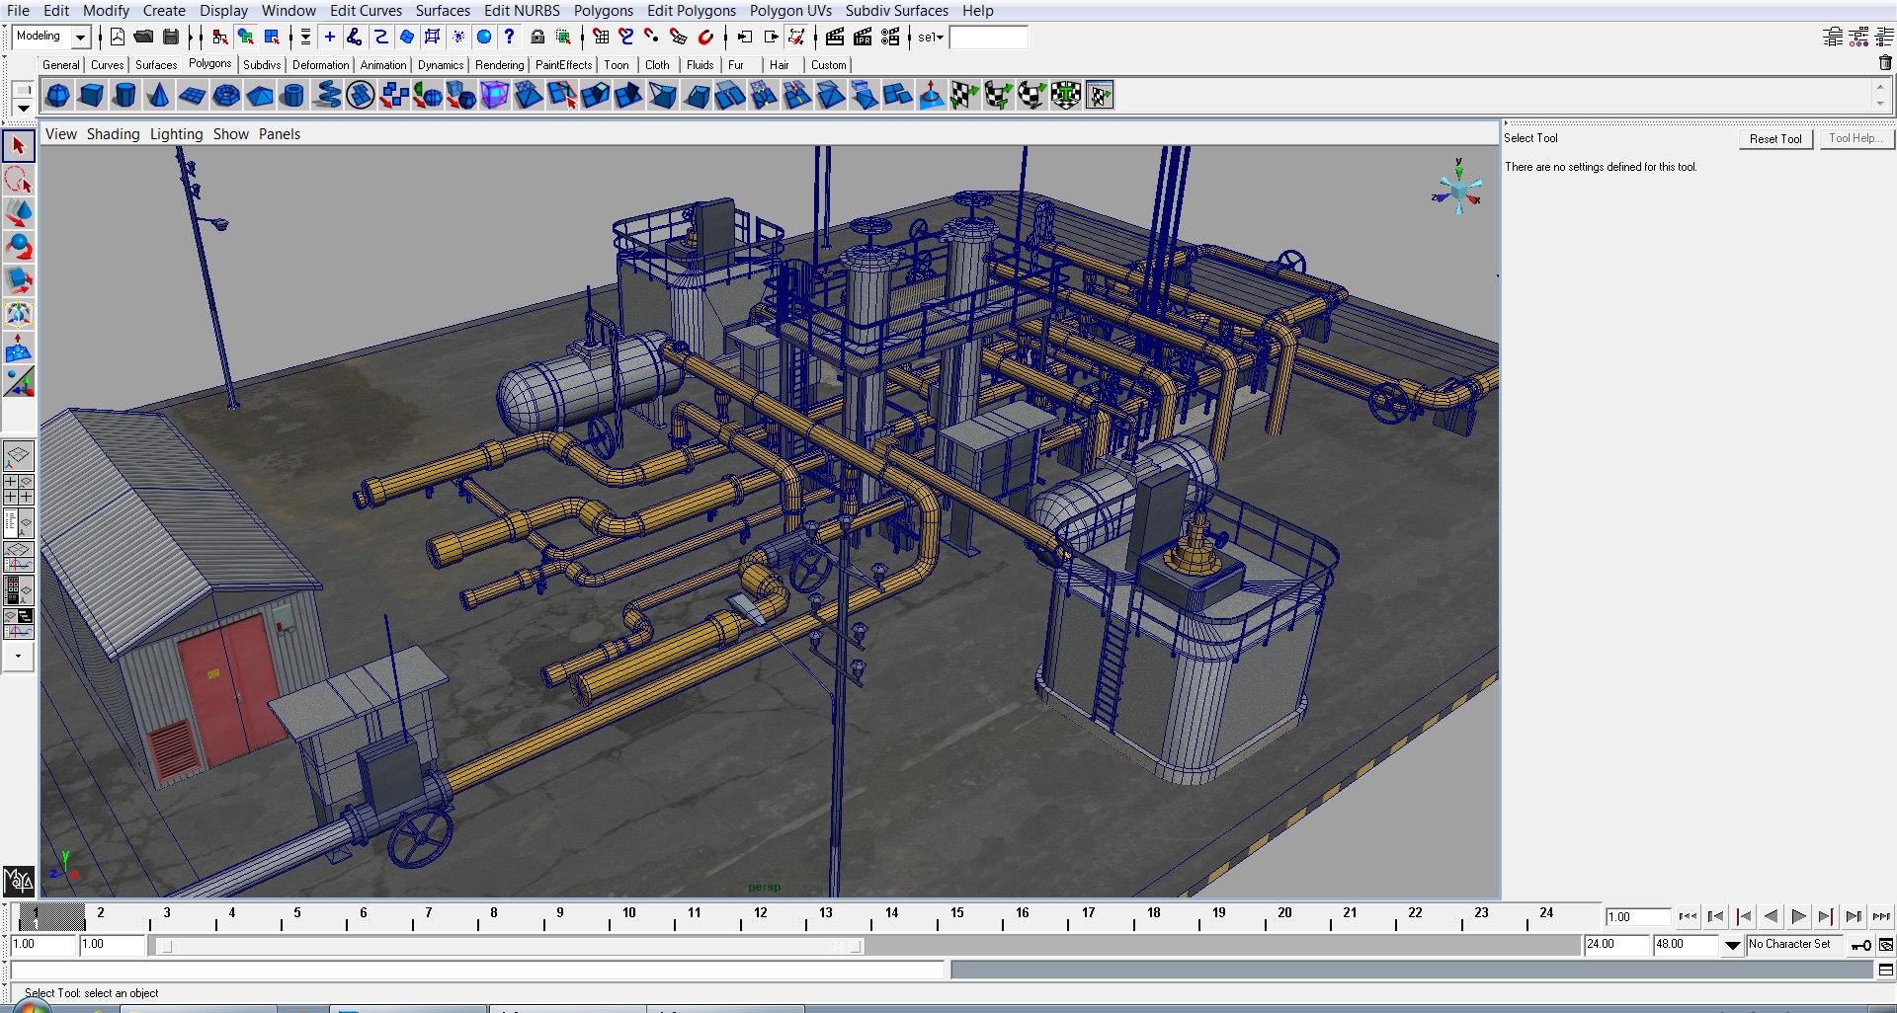The image size is (1897, 1013).
Task: Open the IPR render button
Action: tap(863, 38)
